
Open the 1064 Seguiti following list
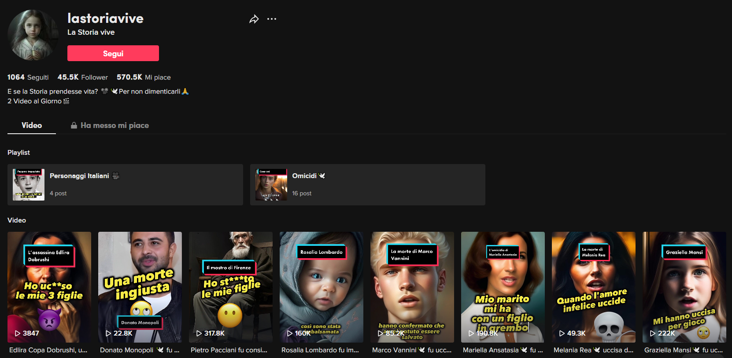tap(28, 77)
